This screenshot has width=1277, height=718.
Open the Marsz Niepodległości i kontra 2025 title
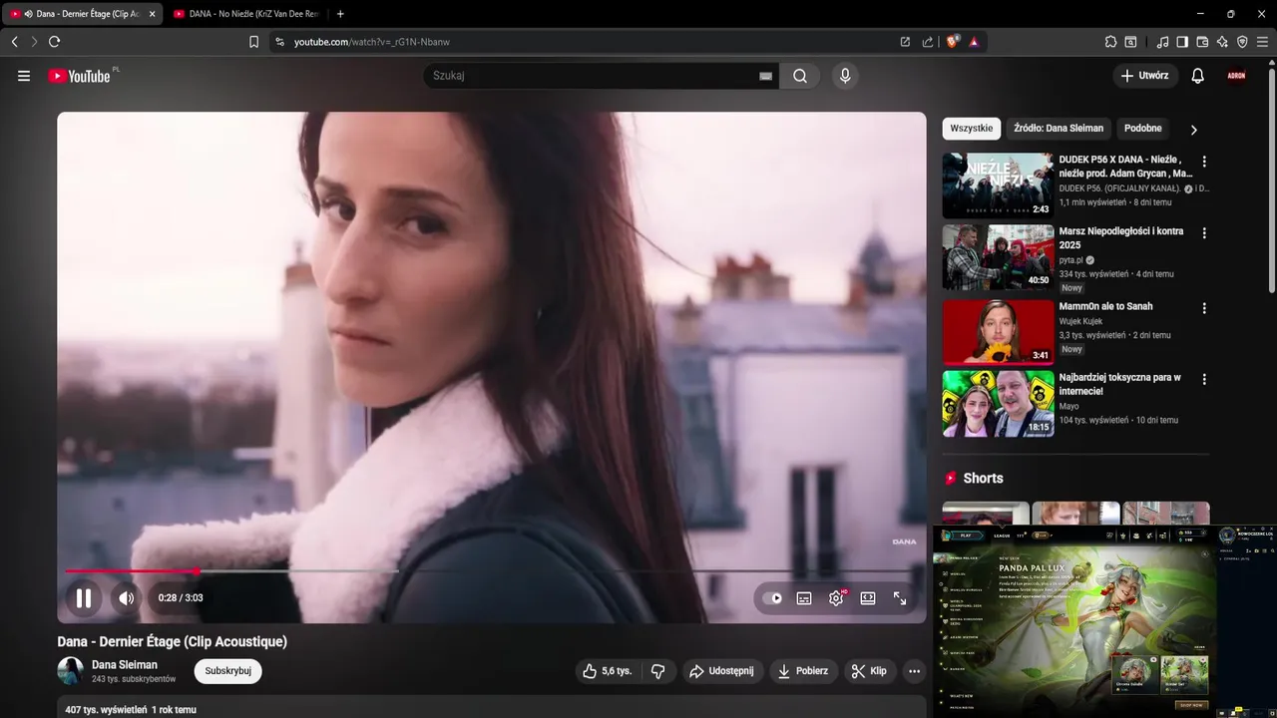[1121, 237]
